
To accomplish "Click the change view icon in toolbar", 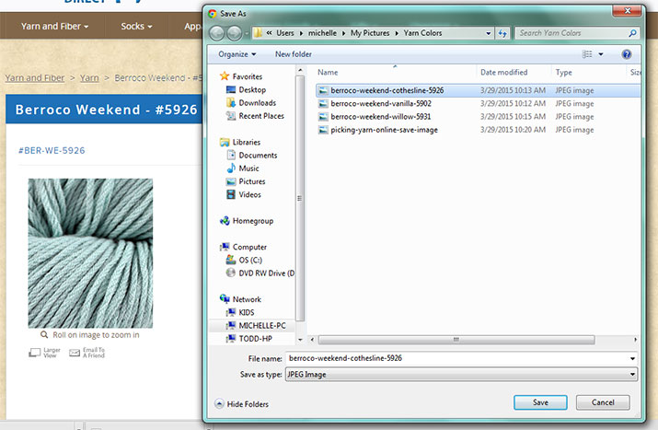I will (587, 54).
